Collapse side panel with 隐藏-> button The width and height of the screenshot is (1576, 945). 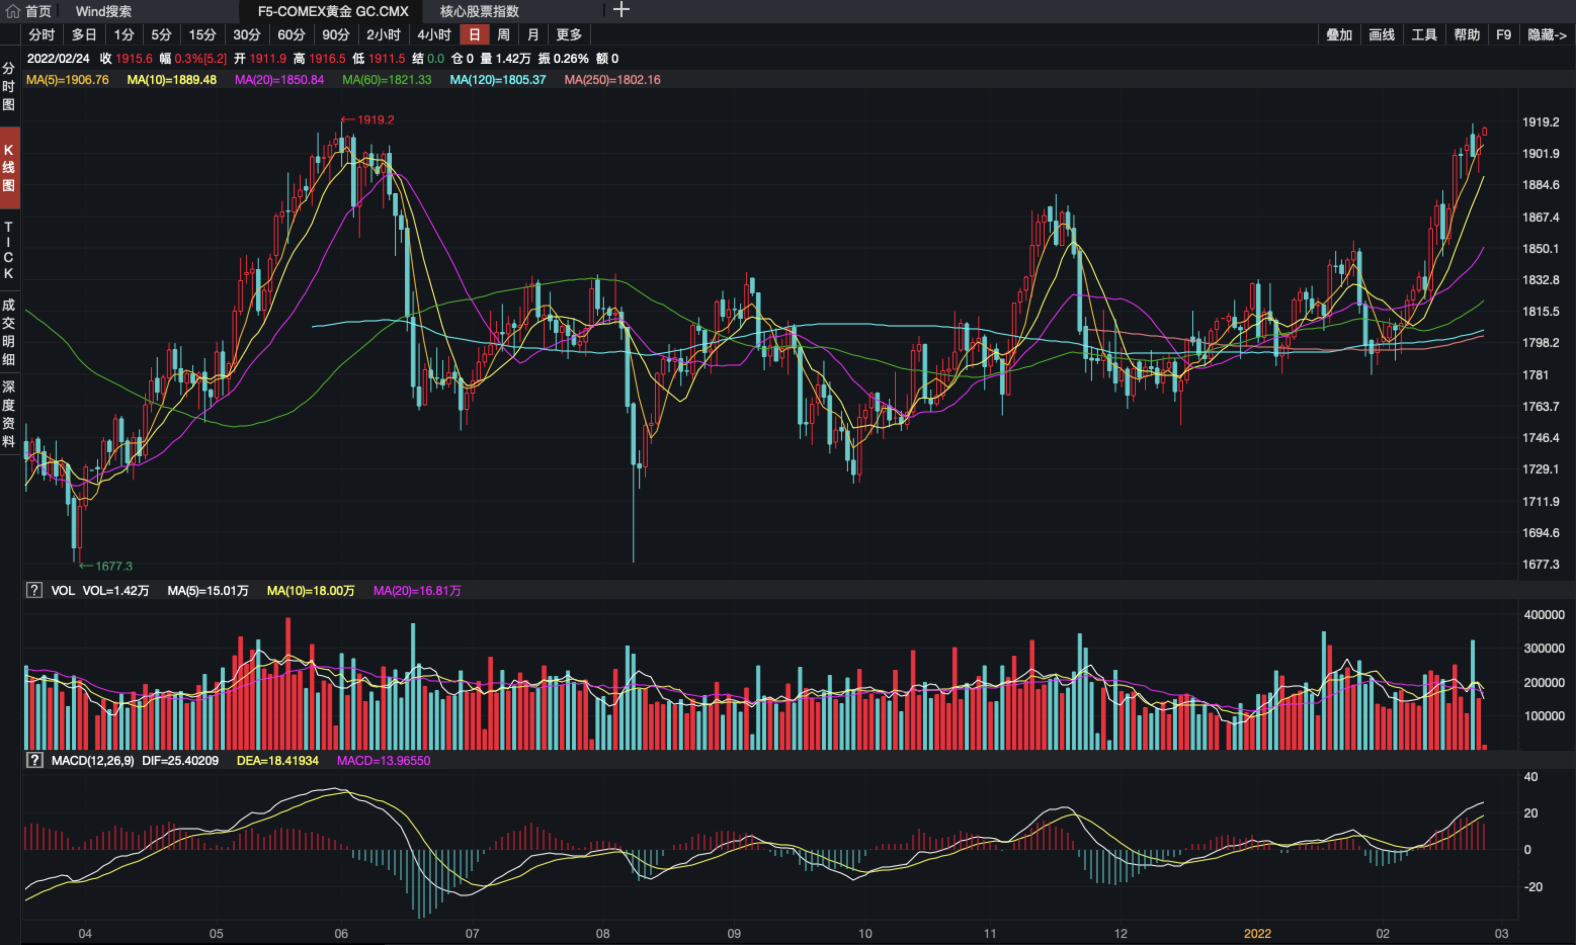[1547, 35]
